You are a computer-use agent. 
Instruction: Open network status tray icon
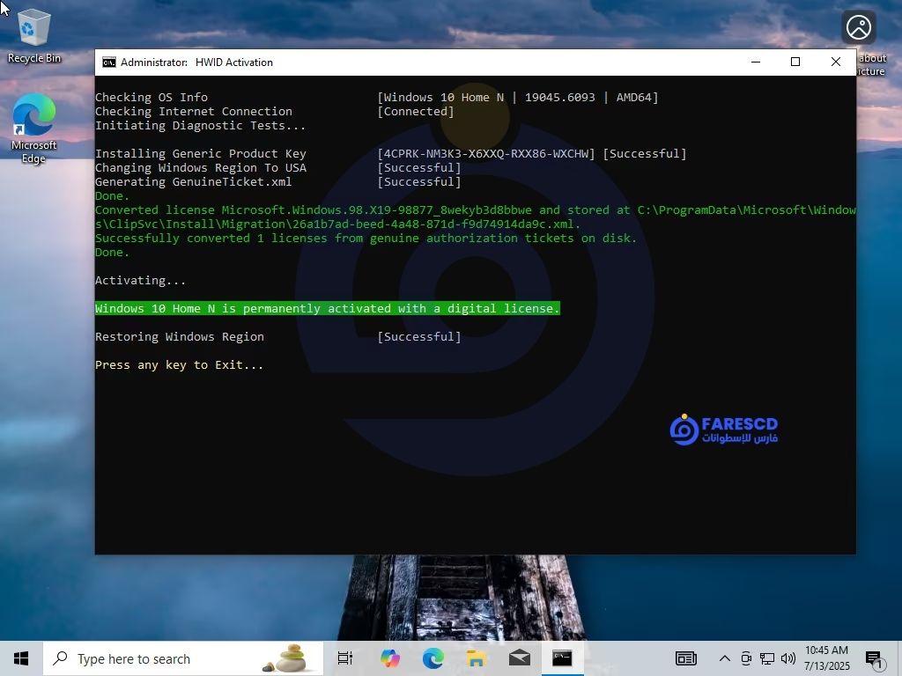click(x=767, y=658)
